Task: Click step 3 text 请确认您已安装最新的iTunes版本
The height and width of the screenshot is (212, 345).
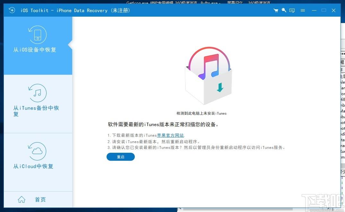Action: [x=196, y=148]
